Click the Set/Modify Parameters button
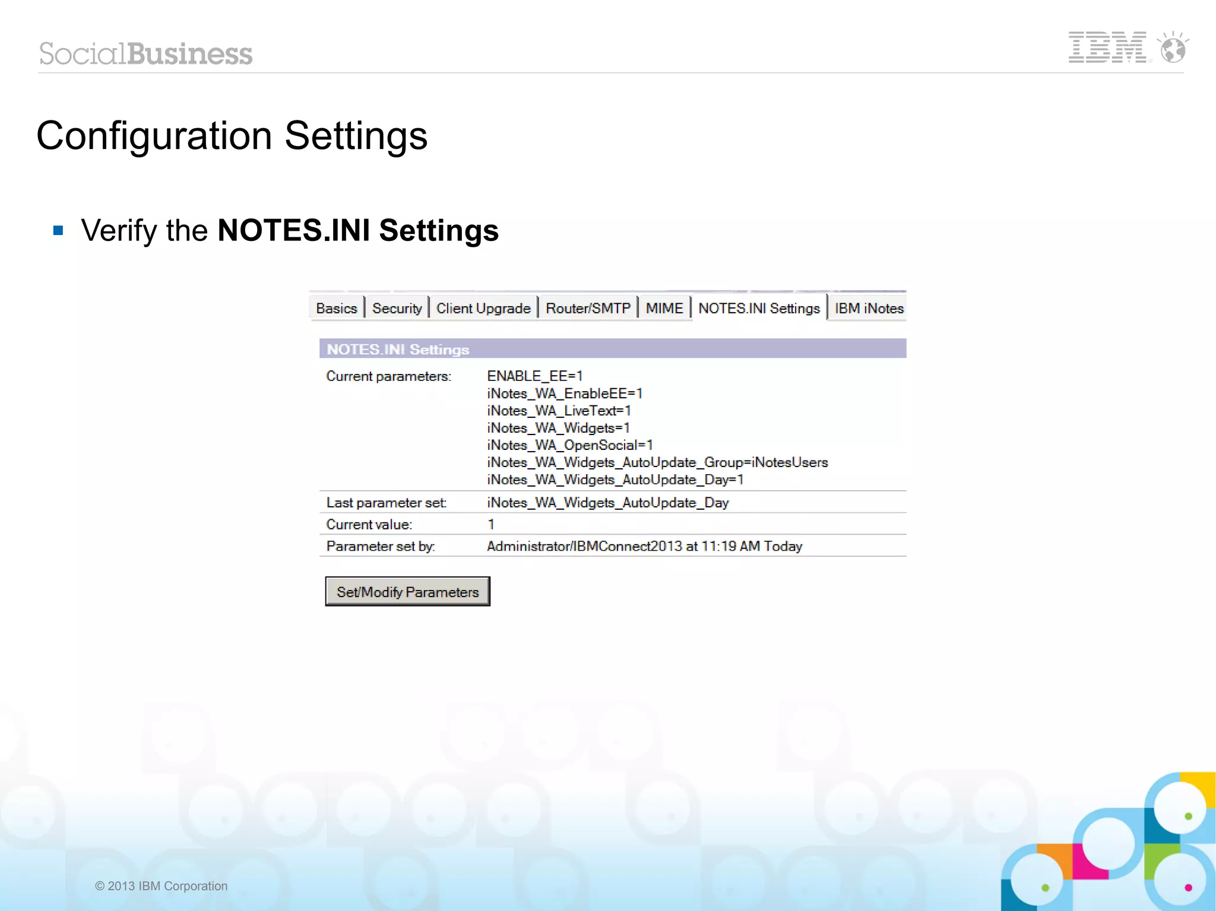This screenshot has height=911, width=1216. (x=408, y=591)
